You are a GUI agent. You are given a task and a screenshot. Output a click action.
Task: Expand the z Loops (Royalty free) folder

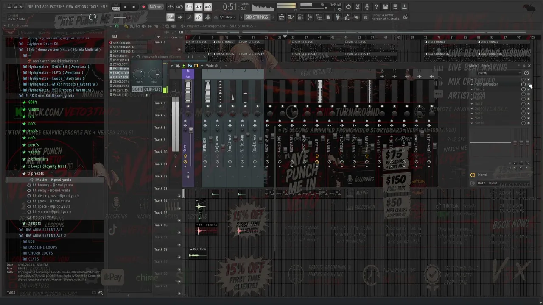coord(47,166)
